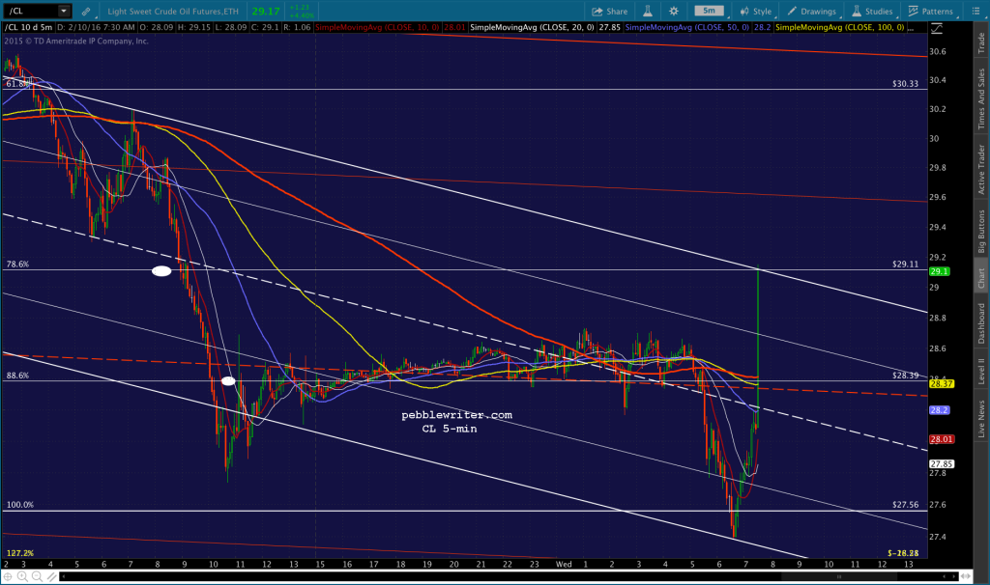The image size is (990, 585).
Task: Share the chart via Share button
Action: (x=610, y=12)
